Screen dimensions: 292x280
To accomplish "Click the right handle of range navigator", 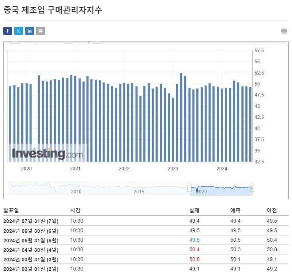I will (252, 188).
